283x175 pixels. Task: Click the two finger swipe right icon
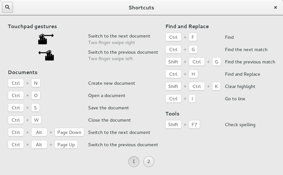click(x=46, y=39)
